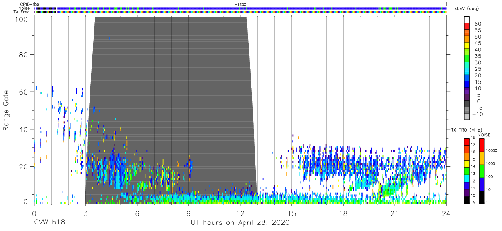The height and width of the screenshot is (231, 502).
Task: Click the Noise color strip above the plot
Action: point(240,8)
